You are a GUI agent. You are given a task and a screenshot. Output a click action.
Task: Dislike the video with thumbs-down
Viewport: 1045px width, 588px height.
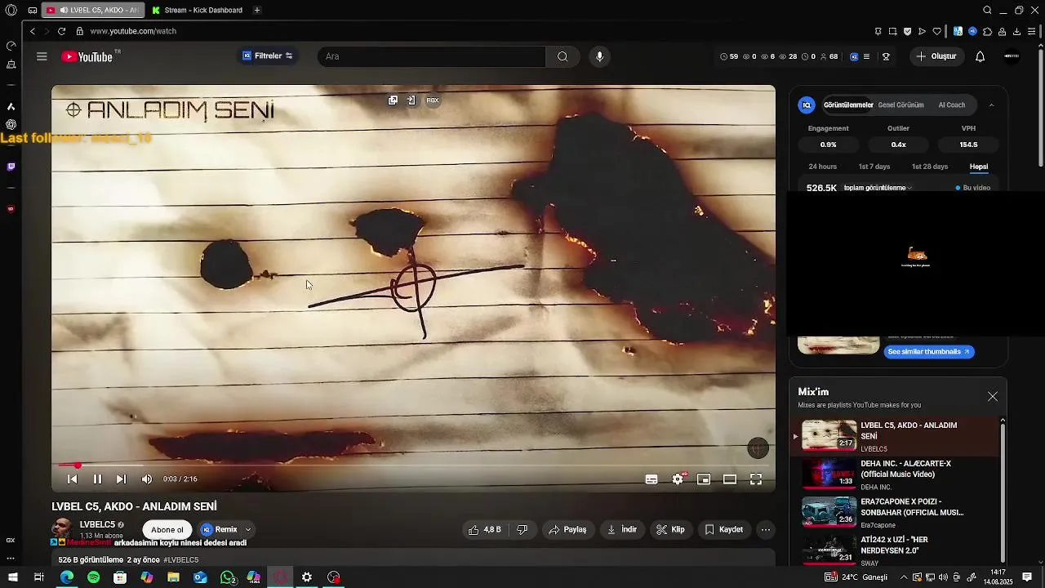point(522,529)
